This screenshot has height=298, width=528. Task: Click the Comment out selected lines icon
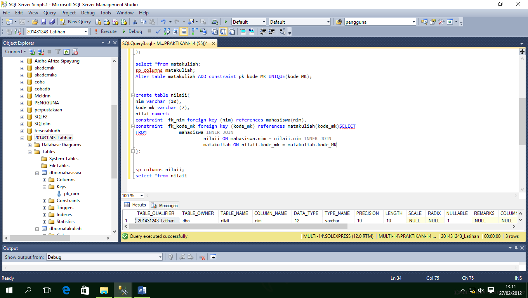click(243, 31)
